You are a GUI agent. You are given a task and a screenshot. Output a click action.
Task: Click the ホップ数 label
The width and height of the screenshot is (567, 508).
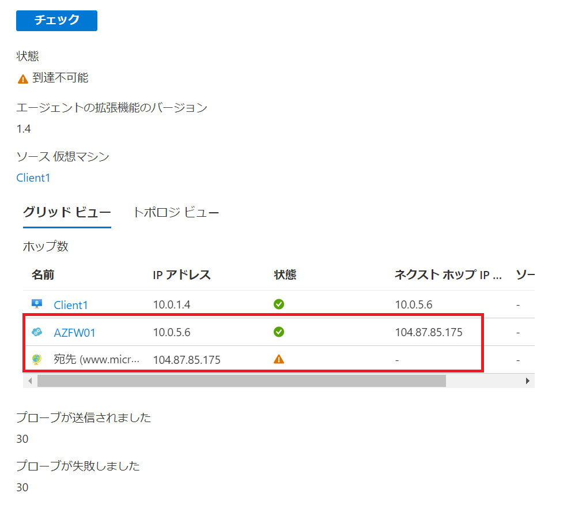click(46, 246)
